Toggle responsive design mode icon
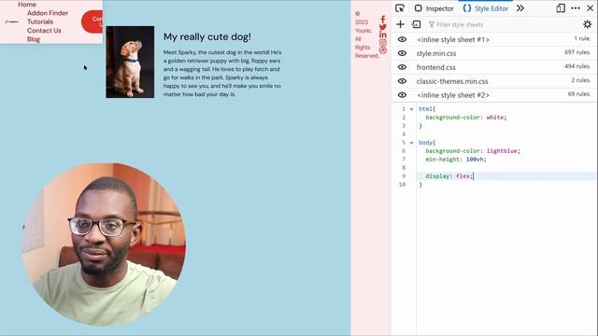598x336 pixels. tap(561, 8)
